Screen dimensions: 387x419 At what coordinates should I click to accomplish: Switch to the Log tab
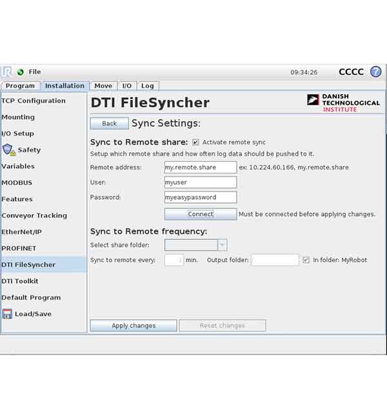click(148, 86)
